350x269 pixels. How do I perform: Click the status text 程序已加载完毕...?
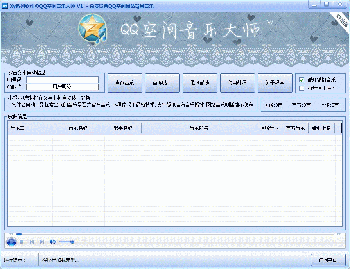(x=60, y=260)
